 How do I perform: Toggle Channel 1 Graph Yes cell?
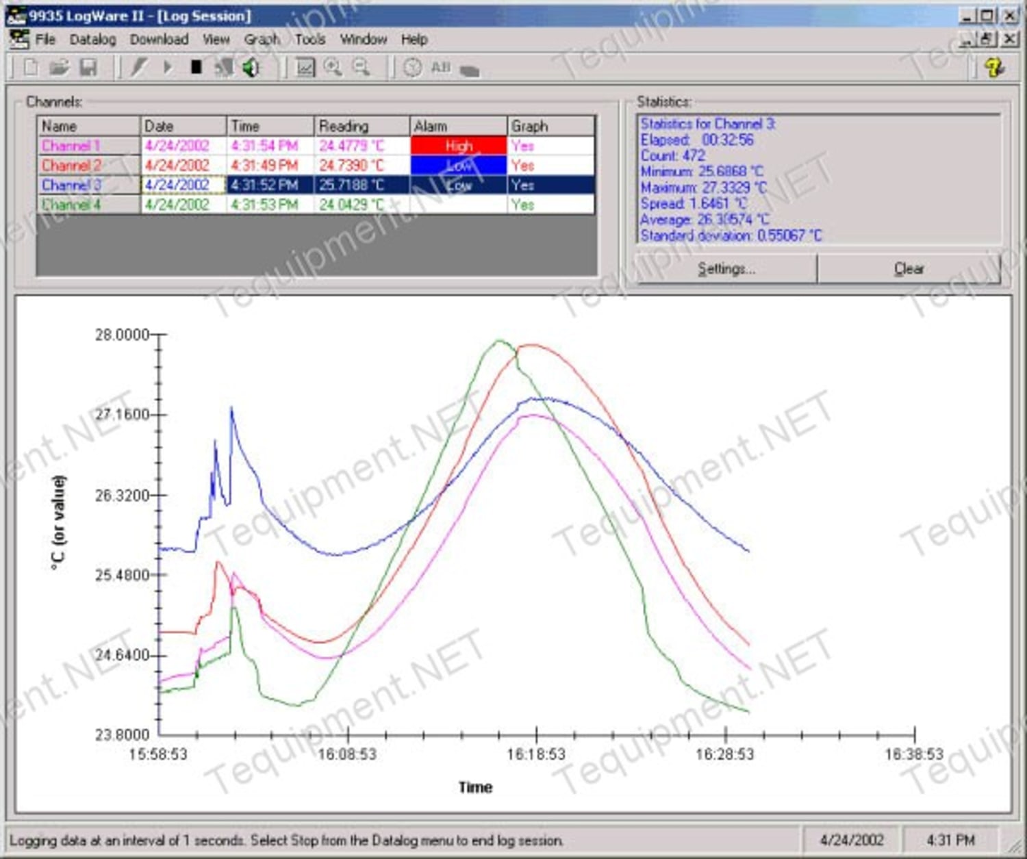pyautogui.click(x=551, y=146)
